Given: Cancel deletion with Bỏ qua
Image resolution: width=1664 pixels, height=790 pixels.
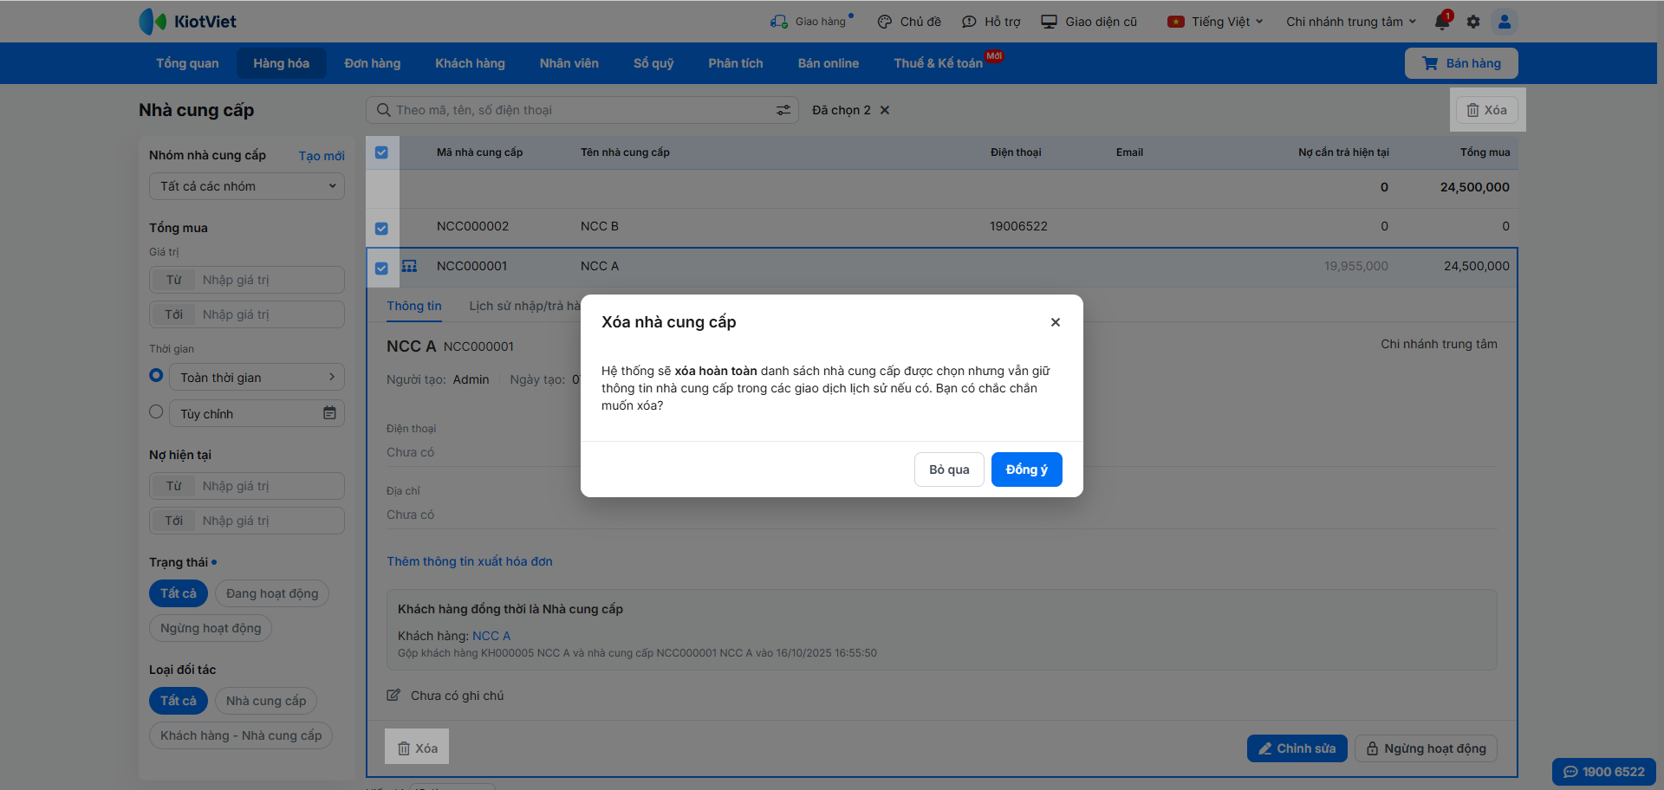Looking at the screenshot, I should 949,469.
